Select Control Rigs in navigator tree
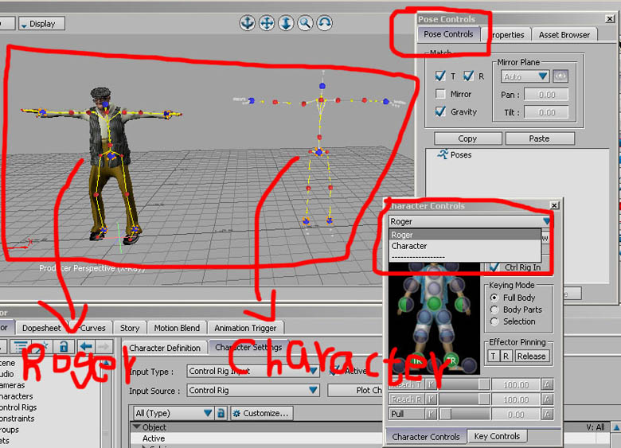This screenshot has width=621, height=448. point(18,407)
